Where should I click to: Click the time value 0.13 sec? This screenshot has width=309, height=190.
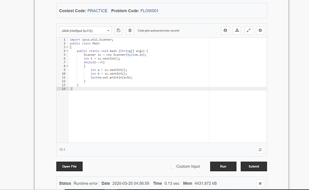pos(172,183)
